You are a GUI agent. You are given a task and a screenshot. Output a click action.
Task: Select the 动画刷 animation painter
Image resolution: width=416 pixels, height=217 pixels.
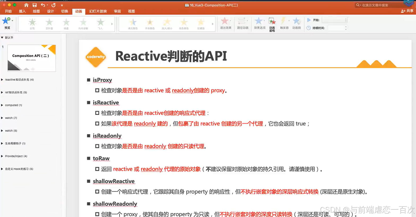[296, 23]
